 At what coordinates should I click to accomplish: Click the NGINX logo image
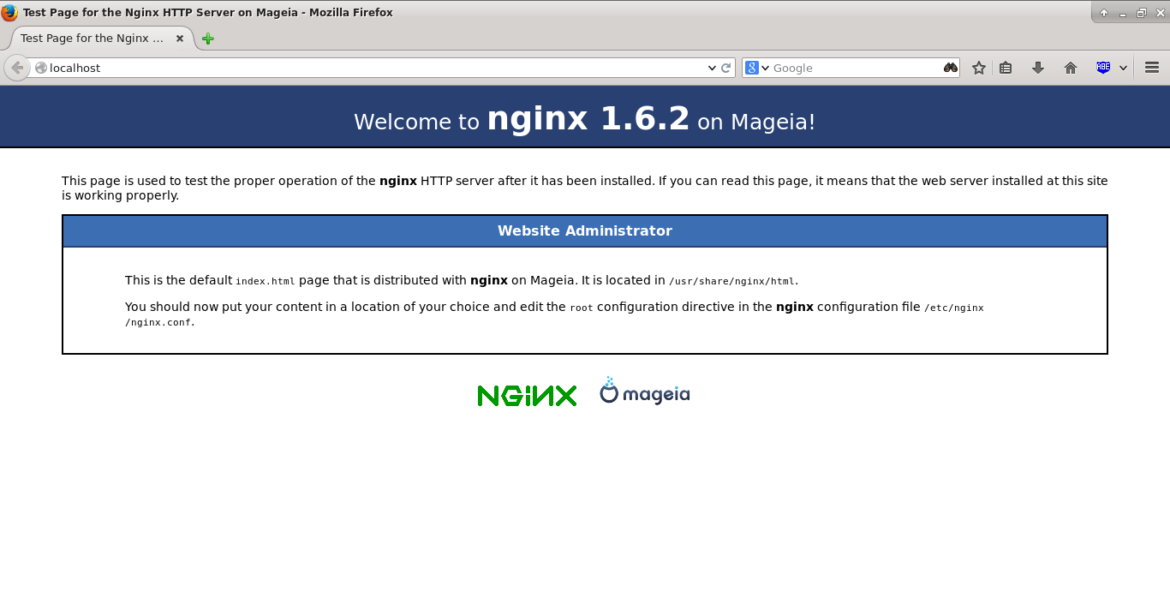527,395
